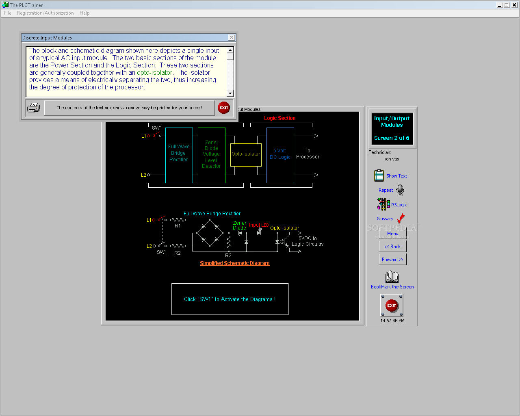Click the RSLogix label
This screenshot has height=416, width=520.
pos(399,205)
